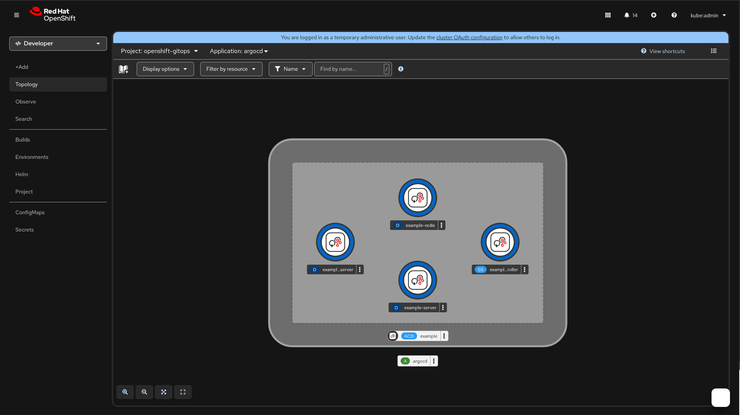The width and height of the screenshot is (740, 415).
Task: Open Builds in the sidebar
Action: 58,140
